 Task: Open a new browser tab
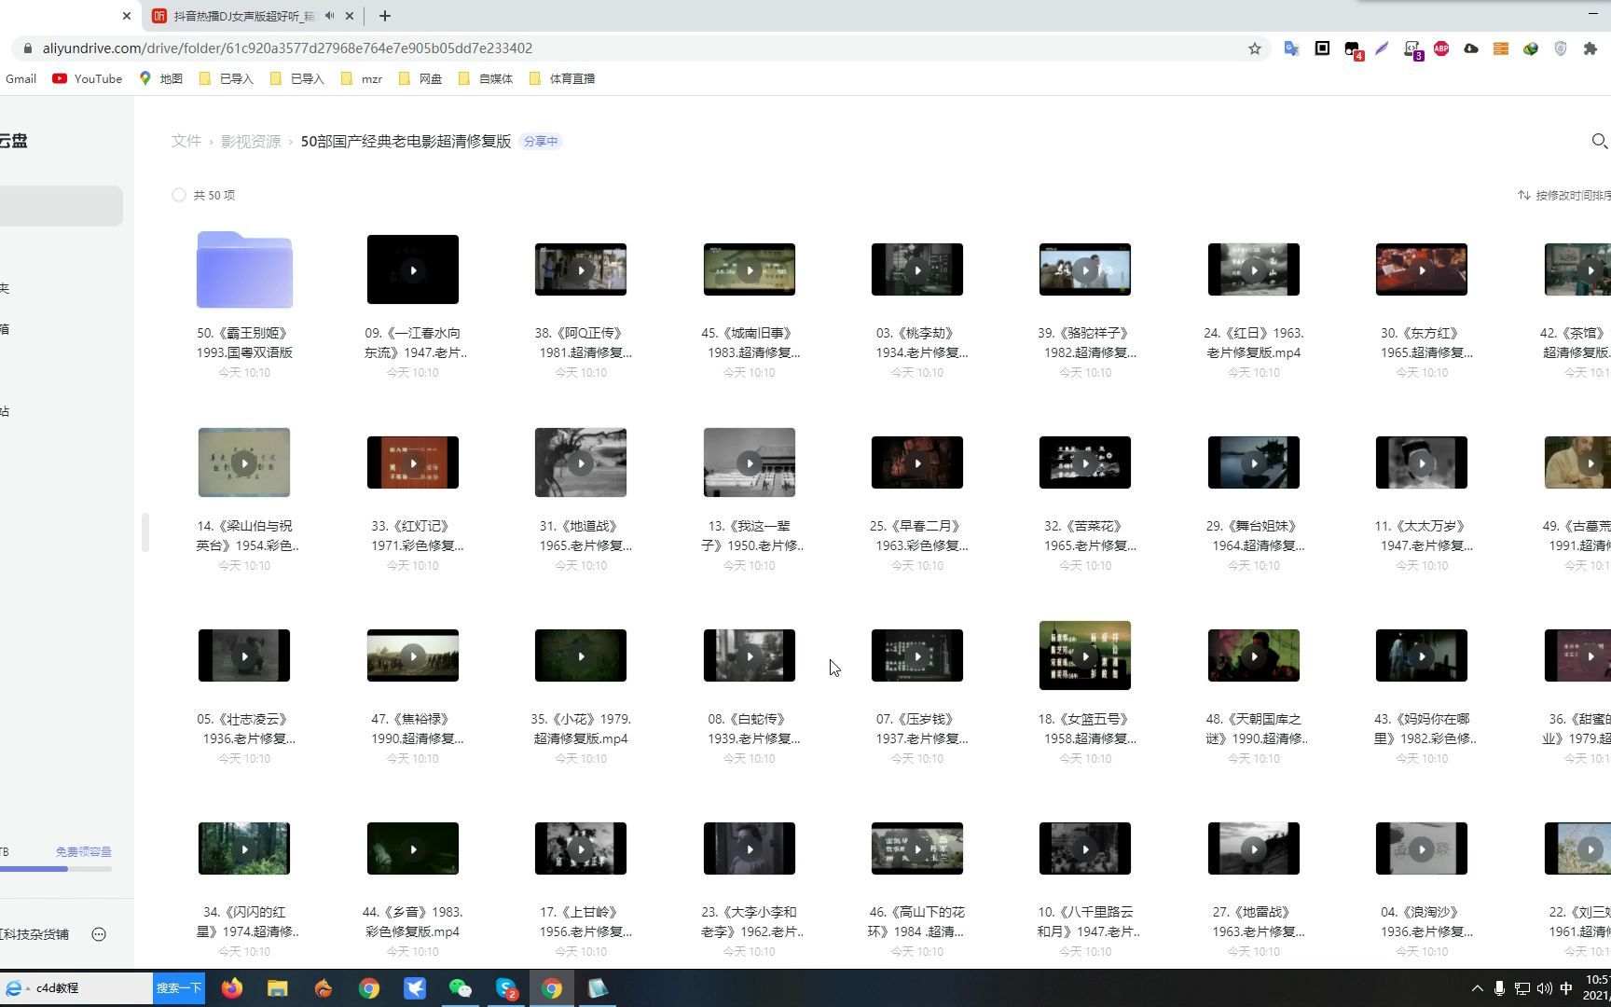click(x=384, y=16)
